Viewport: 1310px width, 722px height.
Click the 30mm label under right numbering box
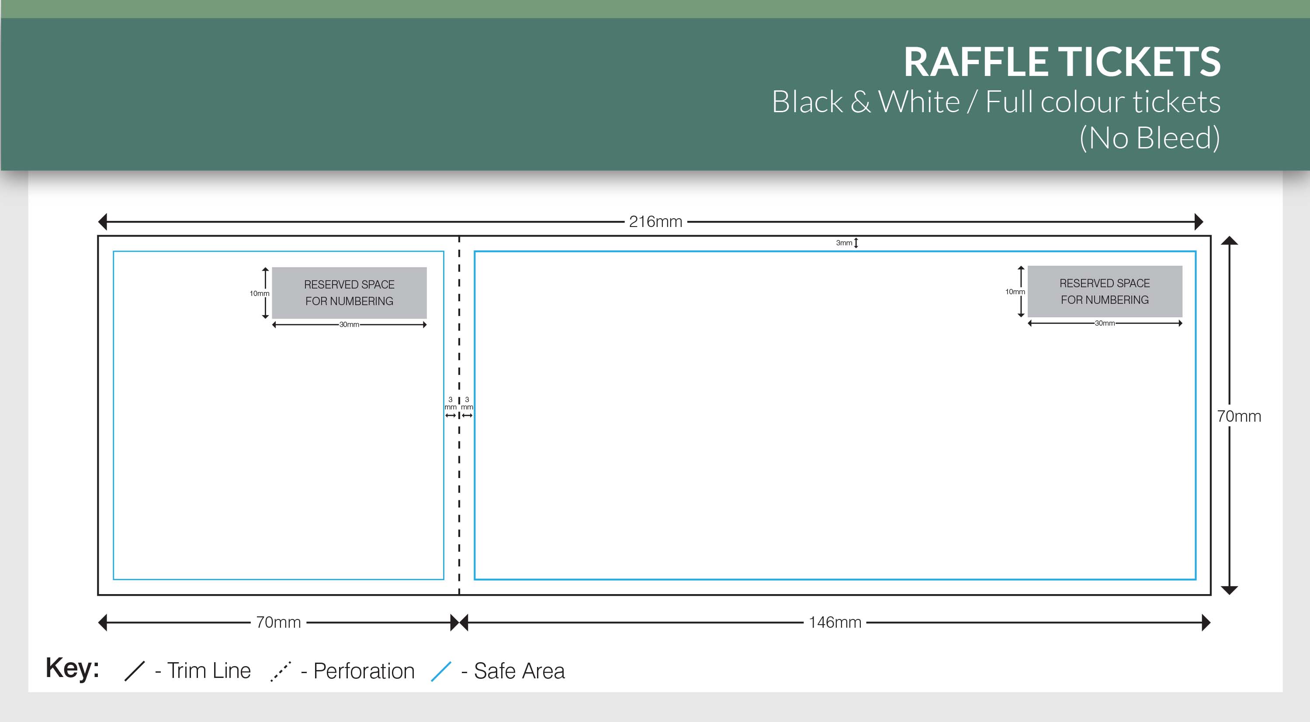click(x=1105, y=323)
